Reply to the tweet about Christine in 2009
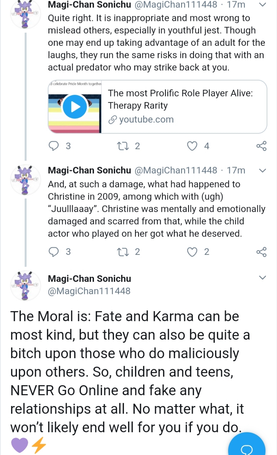The height and width of the screenshot is (455, 277). pyautogui.click(x=53, y=251)
